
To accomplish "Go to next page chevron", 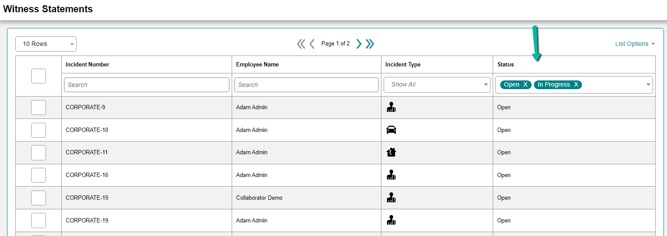I will (x=359, y=44).
